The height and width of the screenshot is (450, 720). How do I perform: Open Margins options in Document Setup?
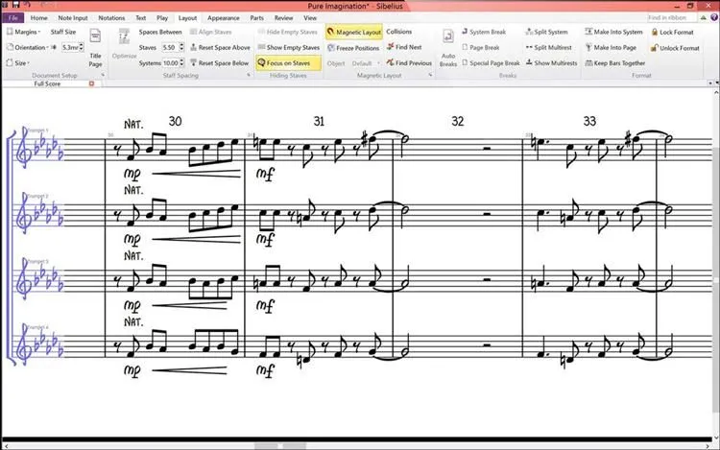[24, 32]
